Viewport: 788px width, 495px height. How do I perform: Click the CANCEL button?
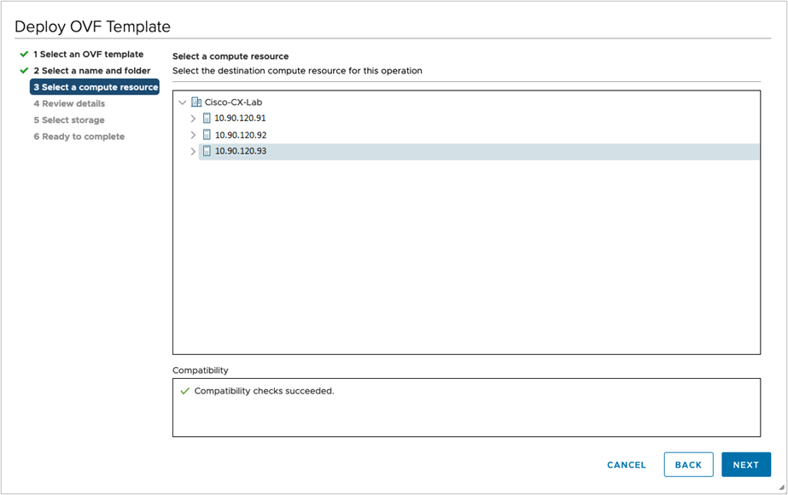[626, 465]
